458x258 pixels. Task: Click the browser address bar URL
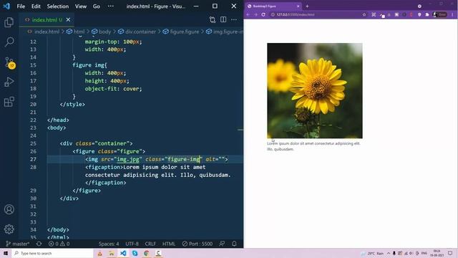296,14
